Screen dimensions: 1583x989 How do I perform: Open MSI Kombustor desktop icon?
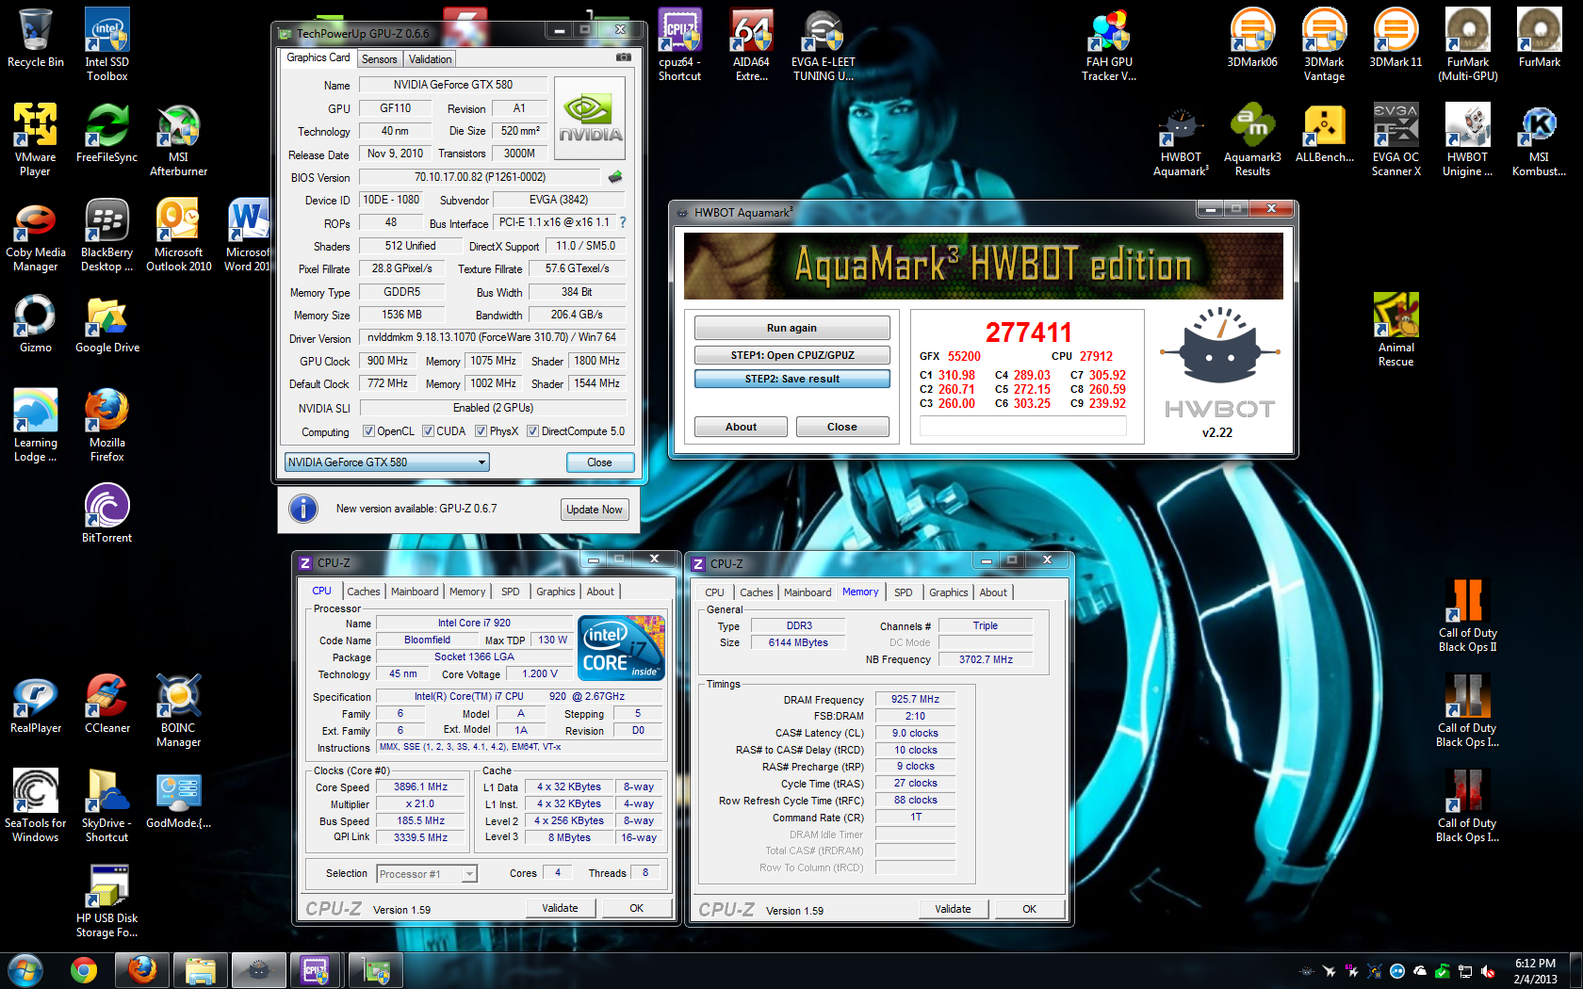pos(1539,138)
